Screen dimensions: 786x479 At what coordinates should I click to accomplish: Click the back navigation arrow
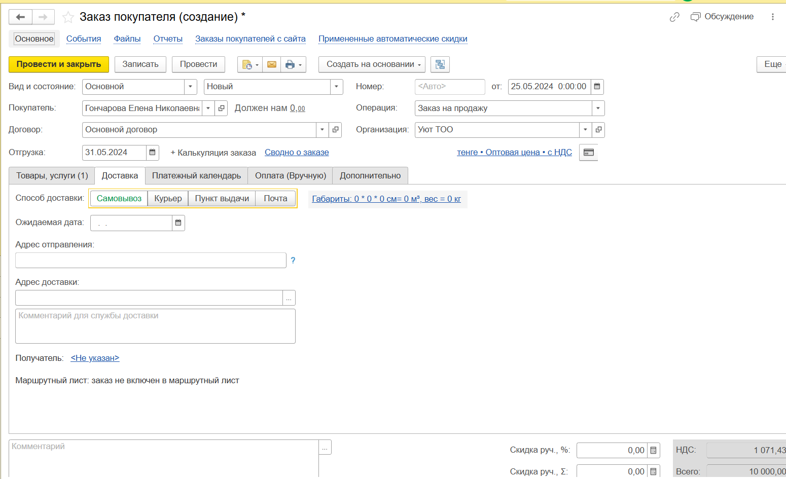(x=20, y=17)
